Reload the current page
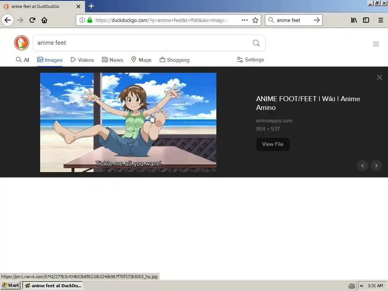Screen dimensions: 388x291 pyautogui.click(x=32, y=20)
